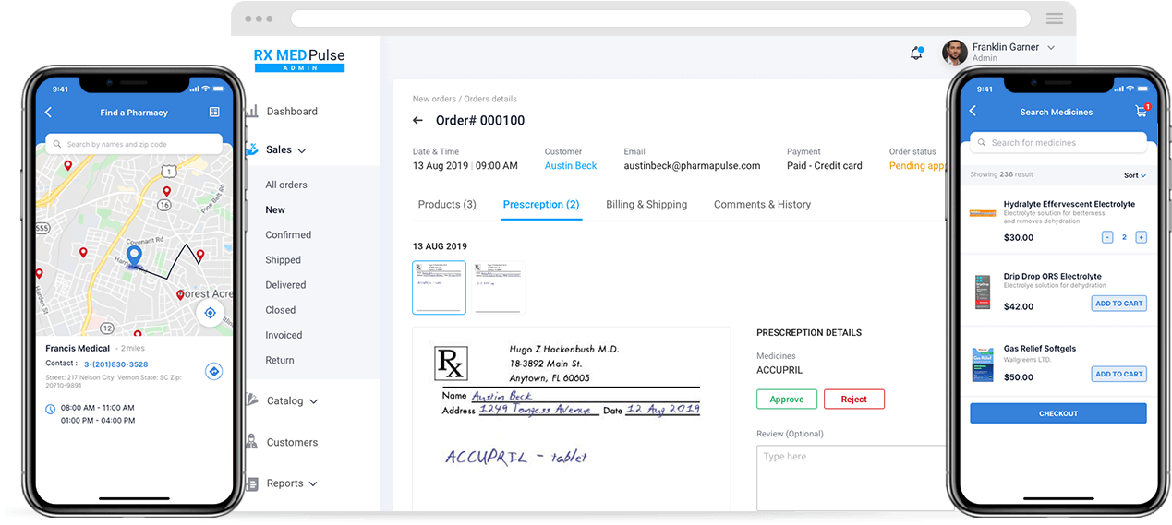The width and height of the screenshot is (1172, 525).
Task: Click the back arrow beside Order# 000100
Action: pyautogui.click(x=417, y=121)
